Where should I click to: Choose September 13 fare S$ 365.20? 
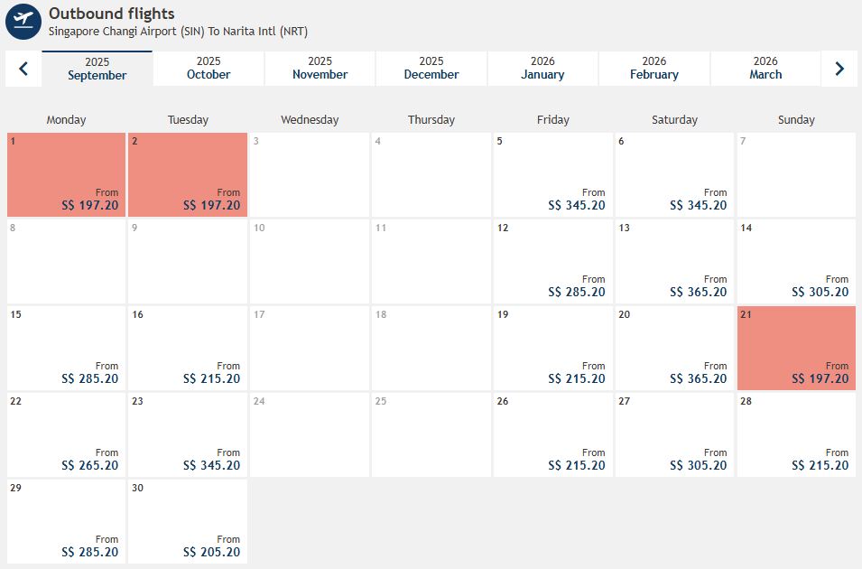pyautogui.click(x=675, y=262)
